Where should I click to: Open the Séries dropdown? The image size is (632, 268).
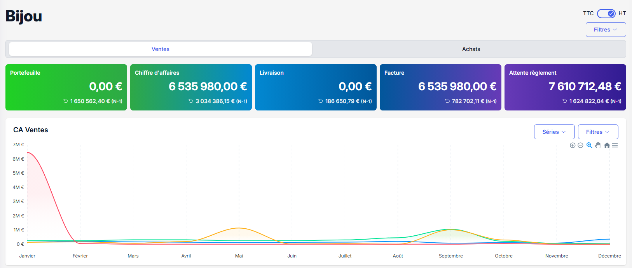pos(554,132)
